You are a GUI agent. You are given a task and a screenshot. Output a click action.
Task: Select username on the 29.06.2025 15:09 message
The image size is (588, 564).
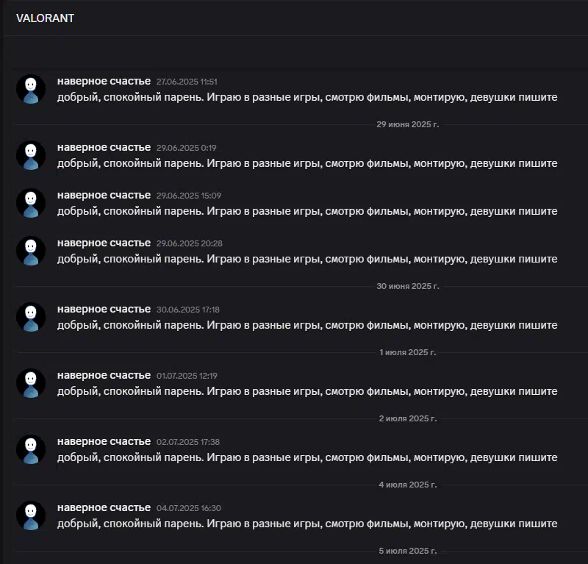(x=104, y=195)
